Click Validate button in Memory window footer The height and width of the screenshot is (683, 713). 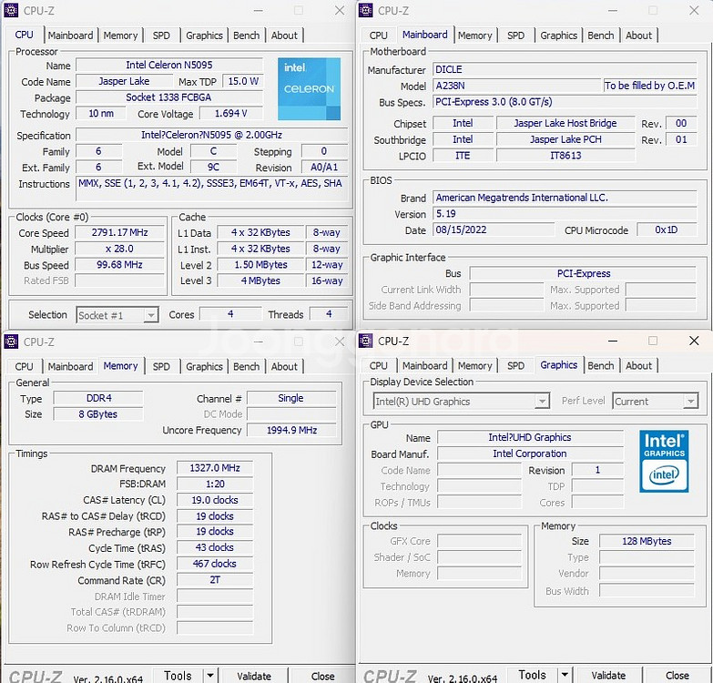(x=254, y=676)
